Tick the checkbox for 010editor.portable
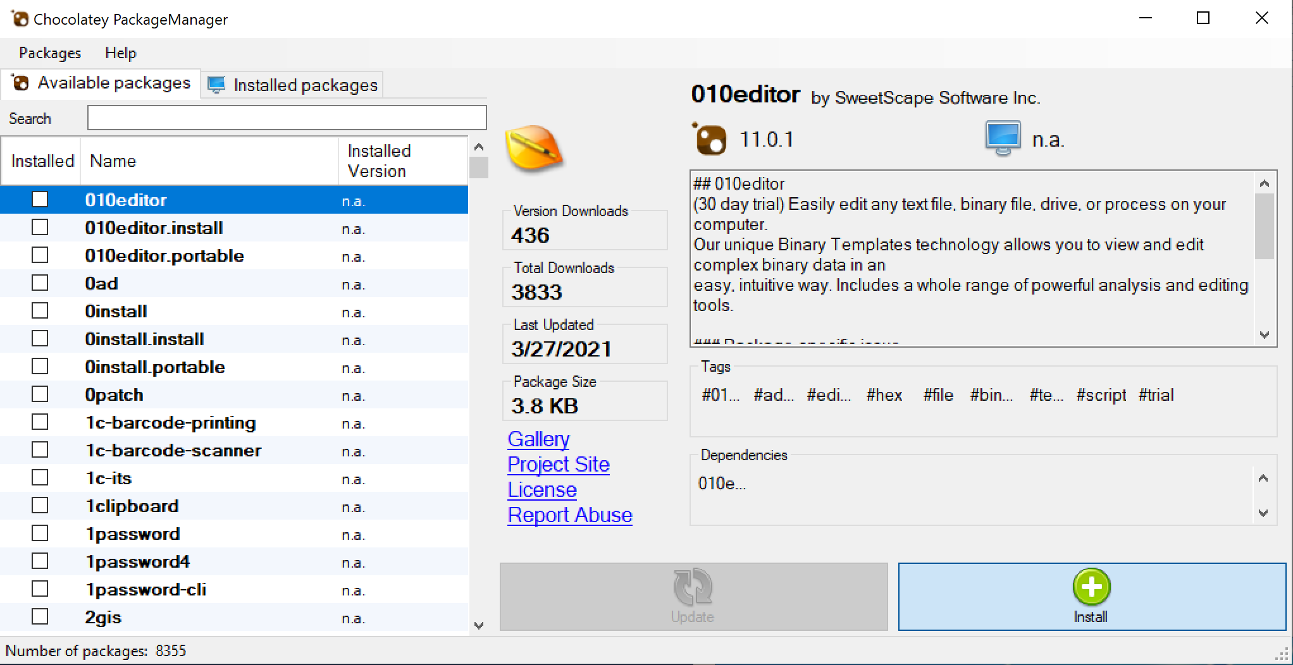 click(x=40, y=255)
